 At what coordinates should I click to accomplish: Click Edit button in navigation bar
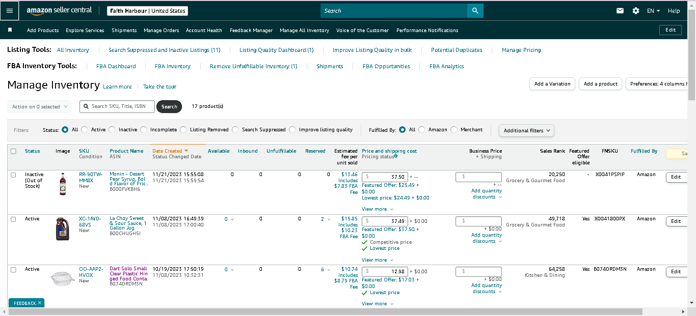tap(671, 30)
